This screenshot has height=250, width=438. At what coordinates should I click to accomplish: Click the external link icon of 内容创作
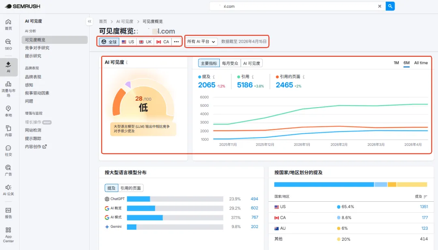(x=45, y=146)
